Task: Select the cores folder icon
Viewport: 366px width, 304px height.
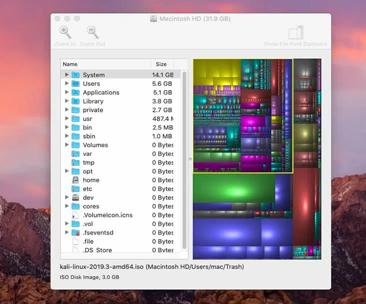Action: coord(75,206)
